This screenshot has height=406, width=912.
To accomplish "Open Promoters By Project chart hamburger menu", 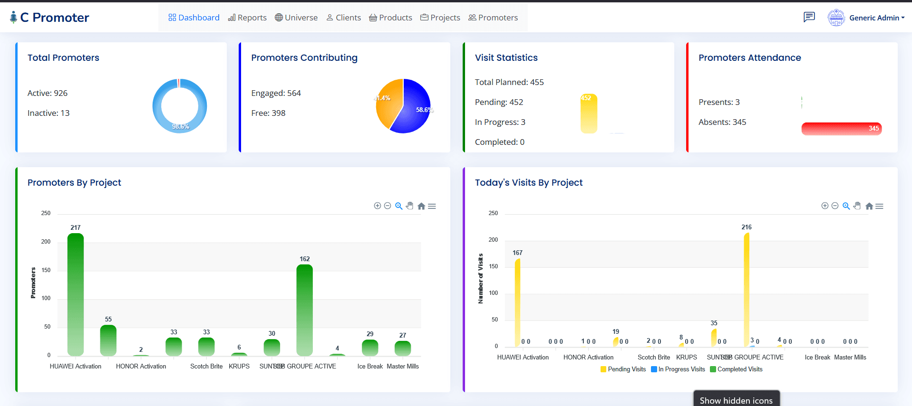I will pyautogui.click(x=432, y=206).
